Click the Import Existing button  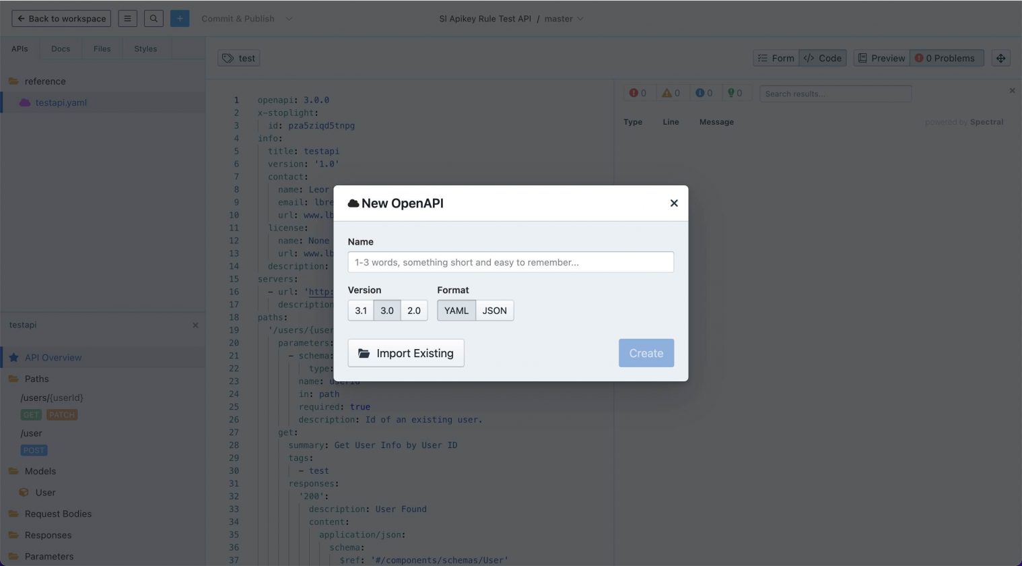[x=406, y=352]
